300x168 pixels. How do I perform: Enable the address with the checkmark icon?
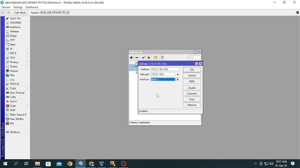coord(143,57)
